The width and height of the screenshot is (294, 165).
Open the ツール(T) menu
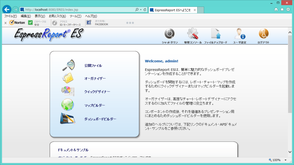[75, 16]
